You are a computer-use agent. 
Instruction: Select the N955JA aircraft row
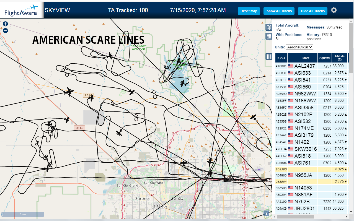[311, 175]
